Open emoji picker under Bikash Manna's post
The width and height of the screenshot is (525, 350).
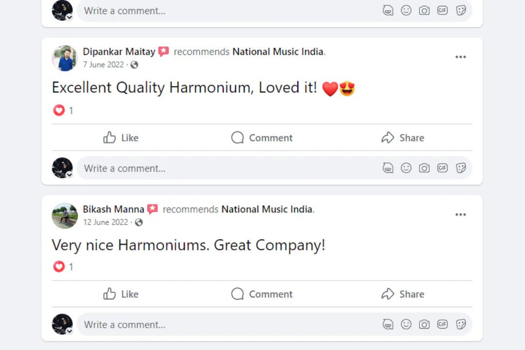click(406, 324)
